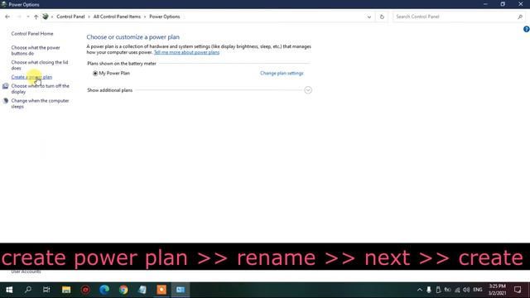Launch Google Chrome from taskbar
530x298 pixels.
tap(123, 290)
